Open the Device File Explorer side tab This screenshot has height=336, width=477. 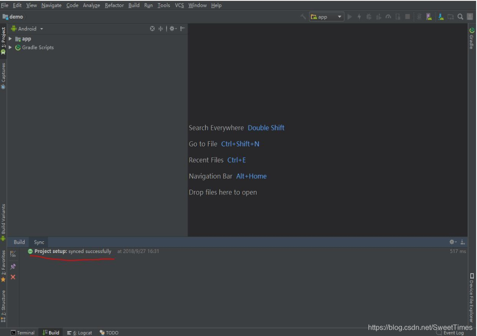pyautogui.click(x=472, y=298)
